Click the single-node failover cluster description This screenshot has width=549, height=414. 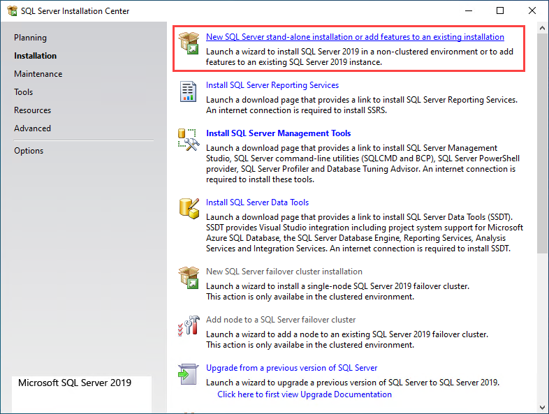337,292
